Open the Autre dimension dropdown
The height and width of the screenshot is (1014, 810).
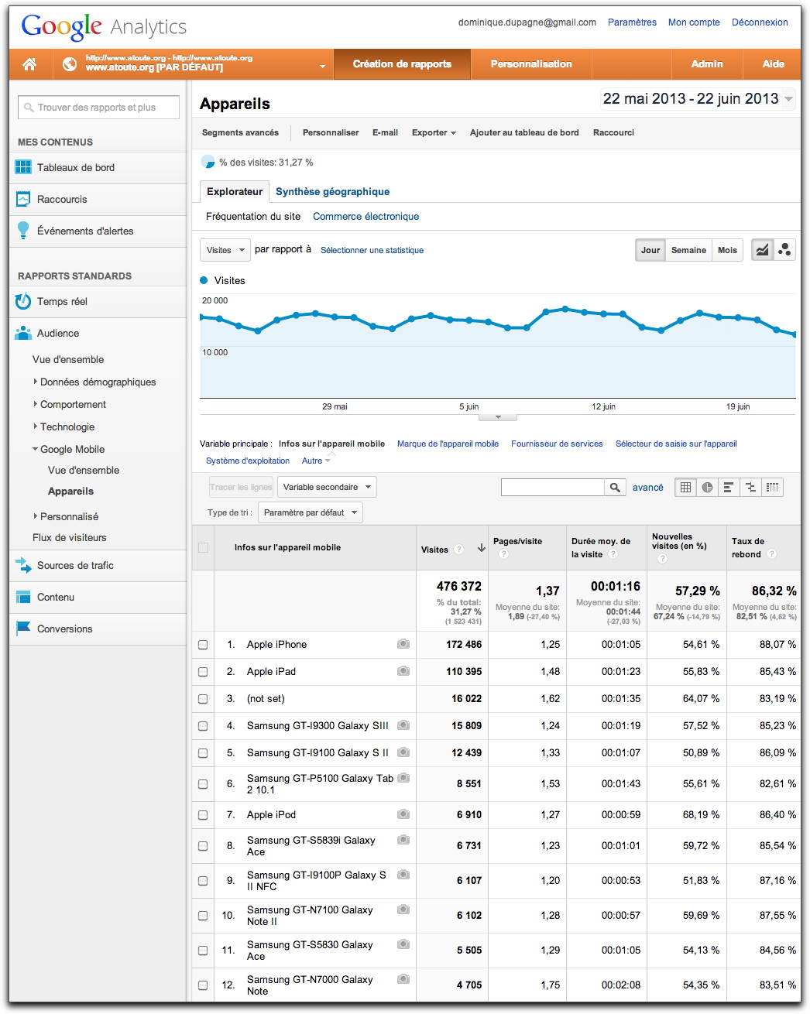[x=316, y=461]
